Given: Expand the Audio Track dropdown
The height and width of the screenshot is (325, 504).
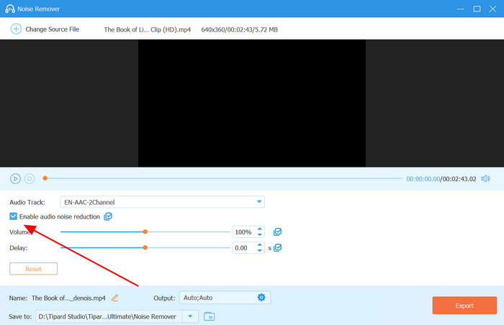Looking at the screenshot, I should pyautogui.click(x=259, y=202).
